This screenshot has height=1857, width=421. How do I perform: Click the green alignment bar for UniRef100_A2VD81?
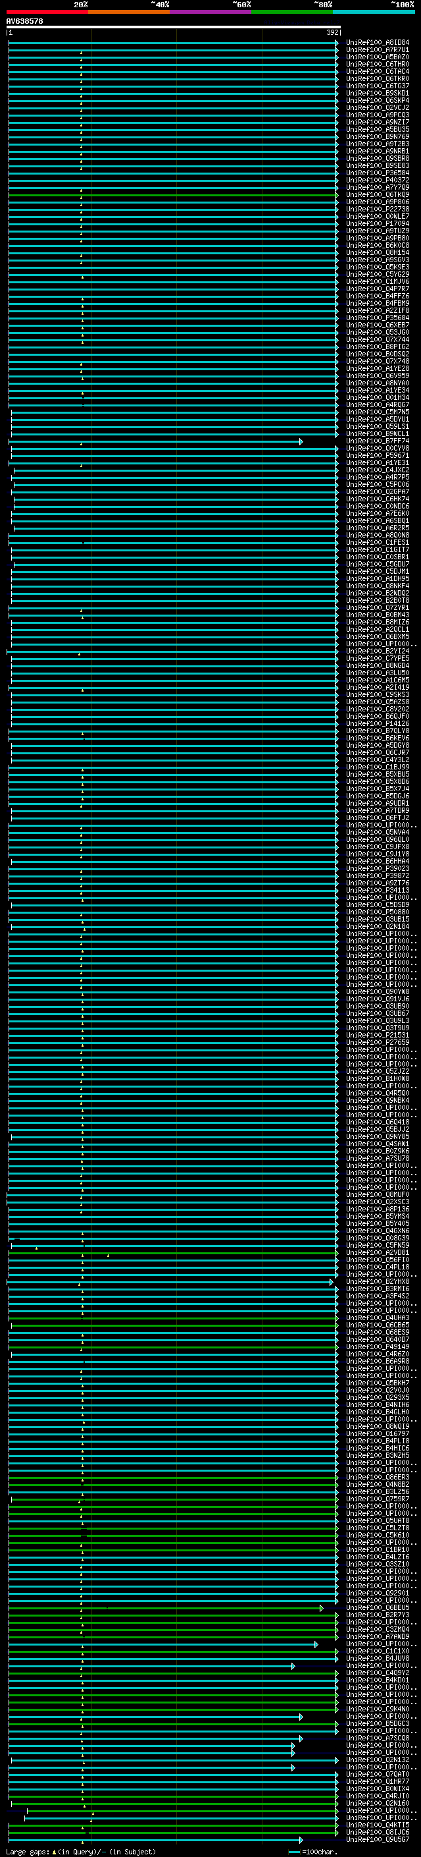tap(173, 1252)
